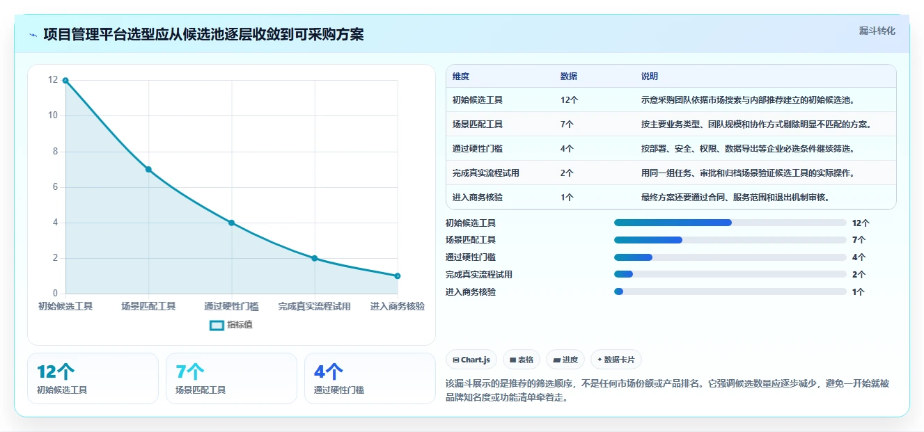The height and width of the screenshot is (432, 924).
Task: Click the 12个 value in the table
Action: pyautogui.click(x=570, y=100)
